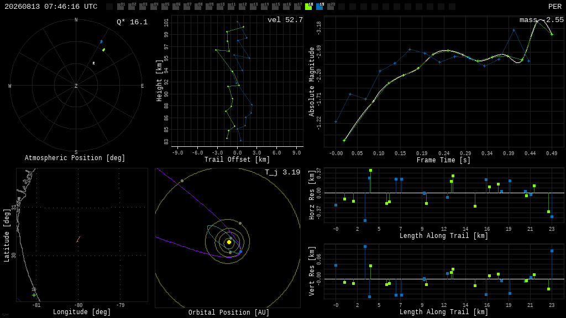Click the orange meteor track on map
The width and height of the screenshot is (566, 318).
78,239
